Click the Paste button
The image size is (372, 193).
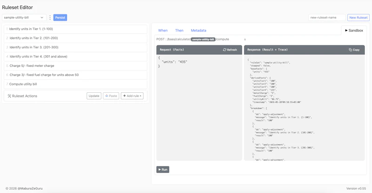[x=111, y=96]
